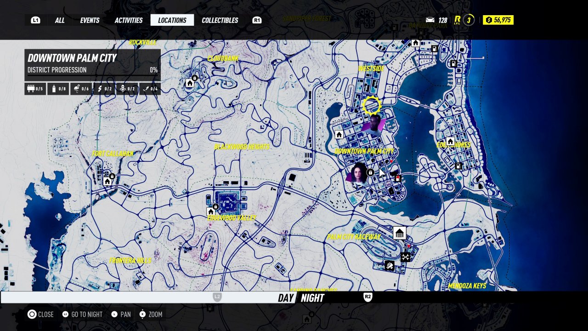Click the drift zone car counter 0/2

point(127,89)
